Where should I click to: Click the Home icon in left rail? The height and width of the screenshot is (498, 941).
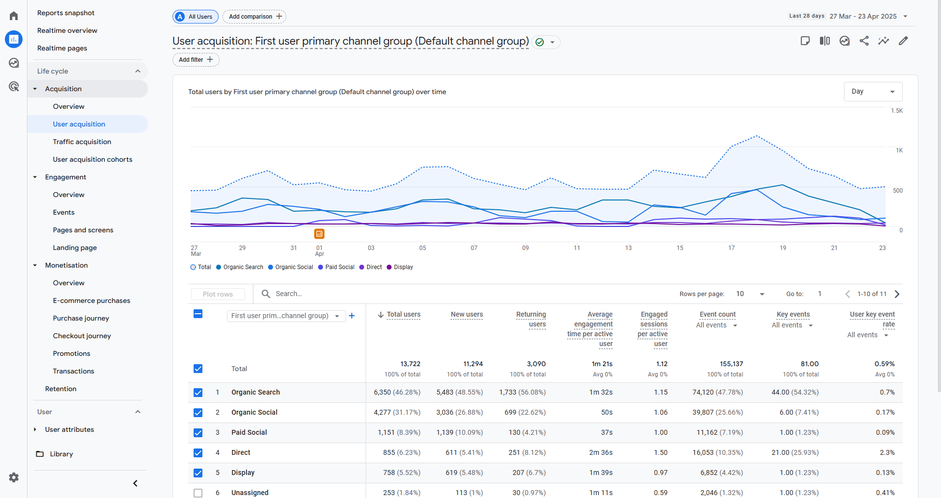pyautogui.click(x=14, y=16)
